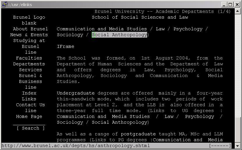Select the Faculties sidebar link
242x150 pixels.
[x=29, y=58]
